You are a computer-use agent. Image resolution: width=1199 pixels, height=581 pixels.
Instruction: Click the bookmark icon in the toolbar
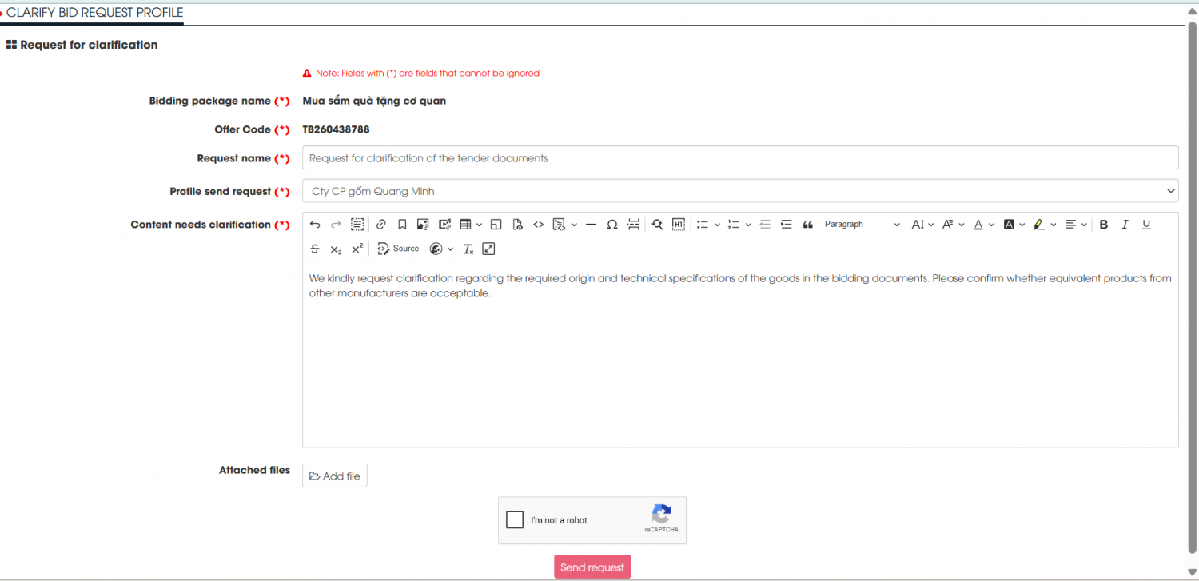(x=402, y=225)
